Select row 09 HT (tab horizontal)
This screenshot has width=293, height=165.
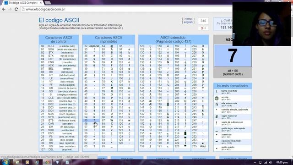[59, 75]
